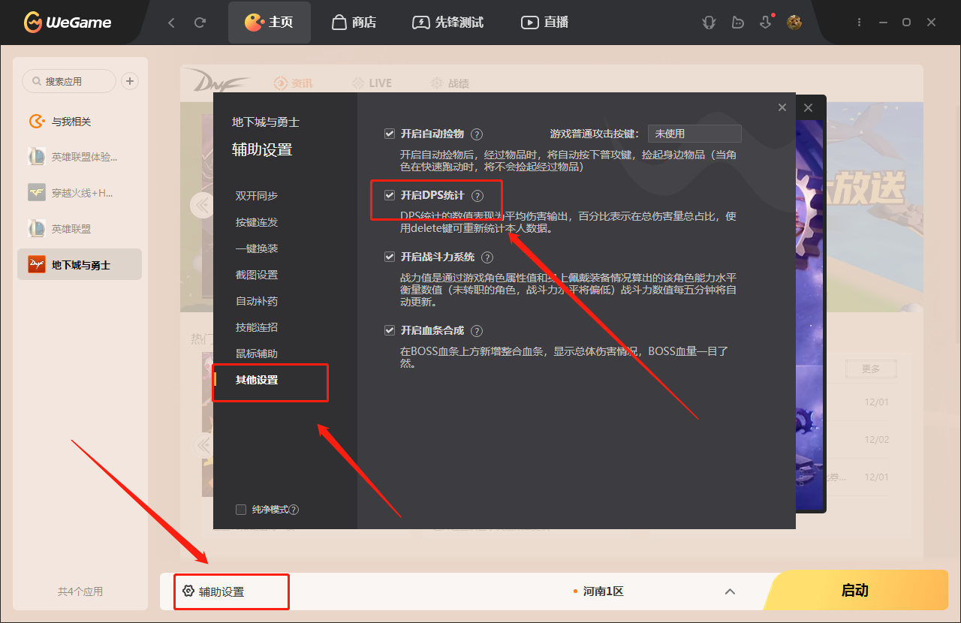961x623 pixels.
Task: Toggle 开启DPS统计 checkbox
Action: (x=390, y=195)
